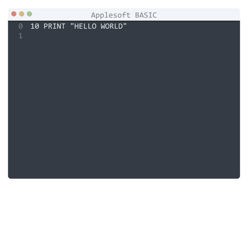Click the opening quotation mark before HELLO
The height and width of the screenshot is (248, 248).
click(72, 25)
